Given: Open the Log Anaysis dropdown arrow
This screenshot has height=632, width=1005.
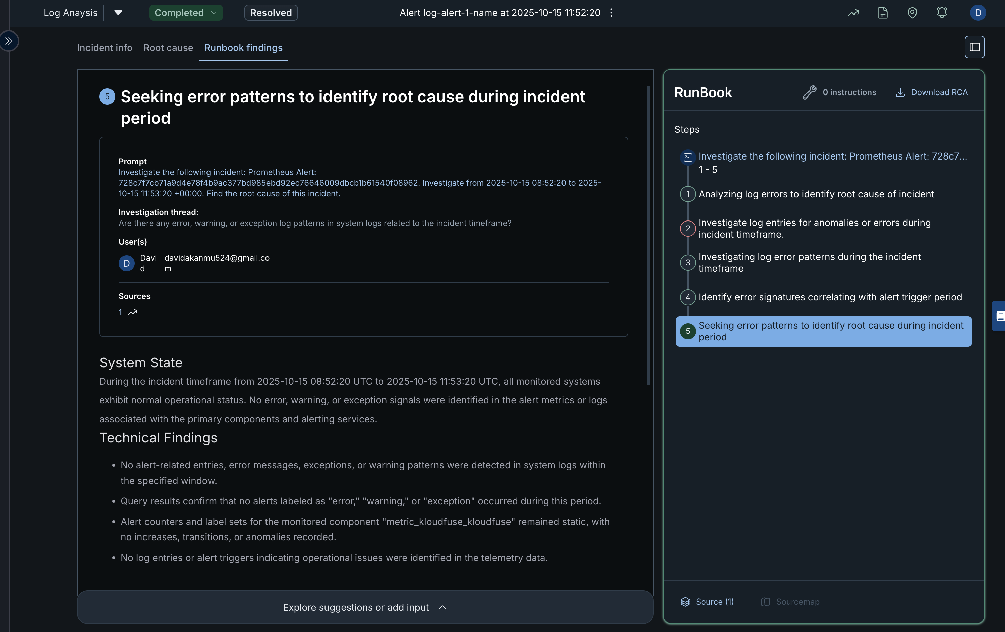Looking at the screenshot, I should [118, 13].
